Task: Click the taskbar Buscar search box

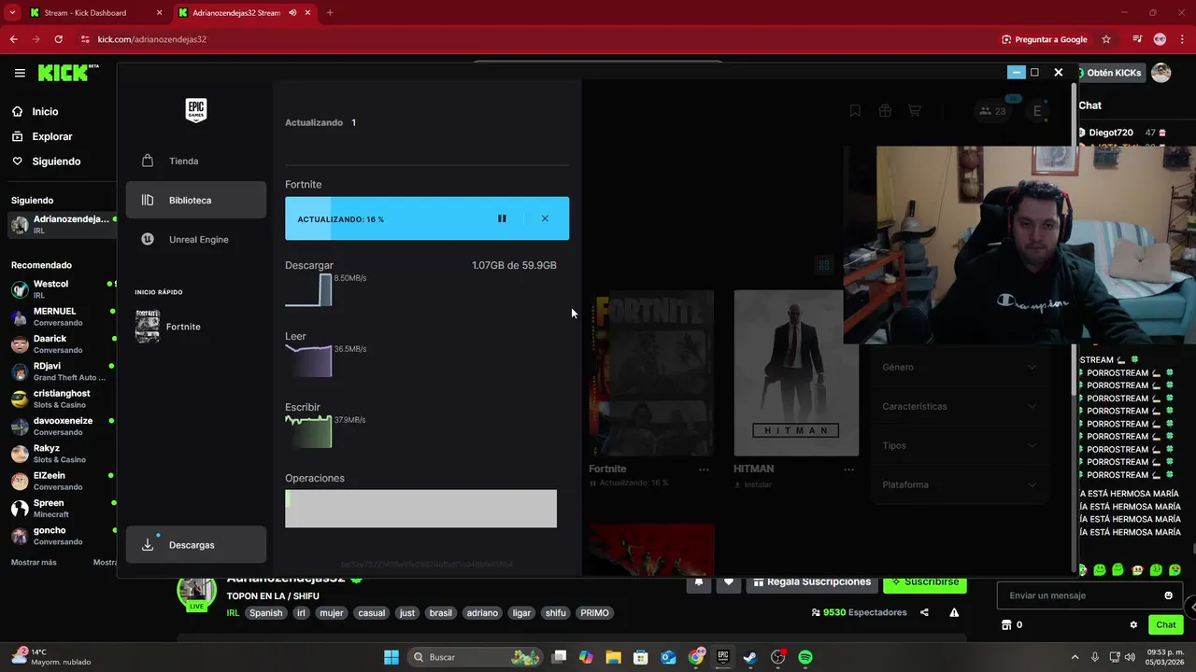Action: click(477, 657)
